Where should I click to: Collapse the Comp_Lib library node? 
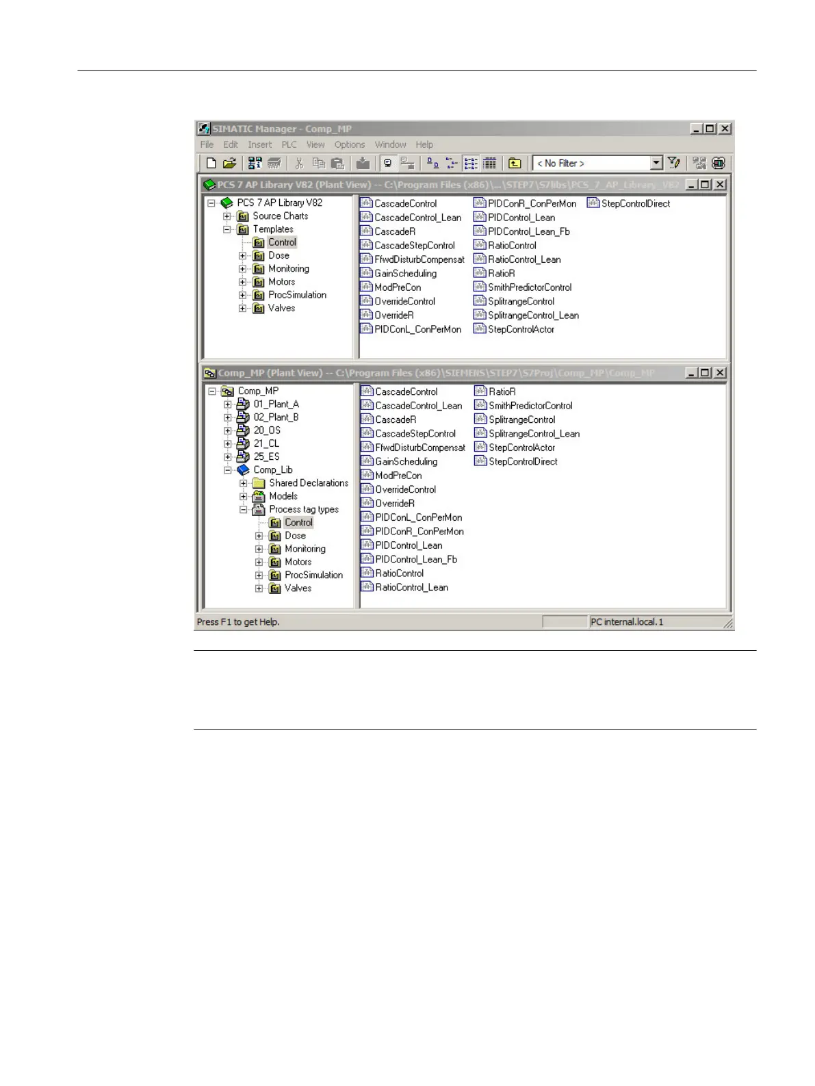tap(228, 470)
